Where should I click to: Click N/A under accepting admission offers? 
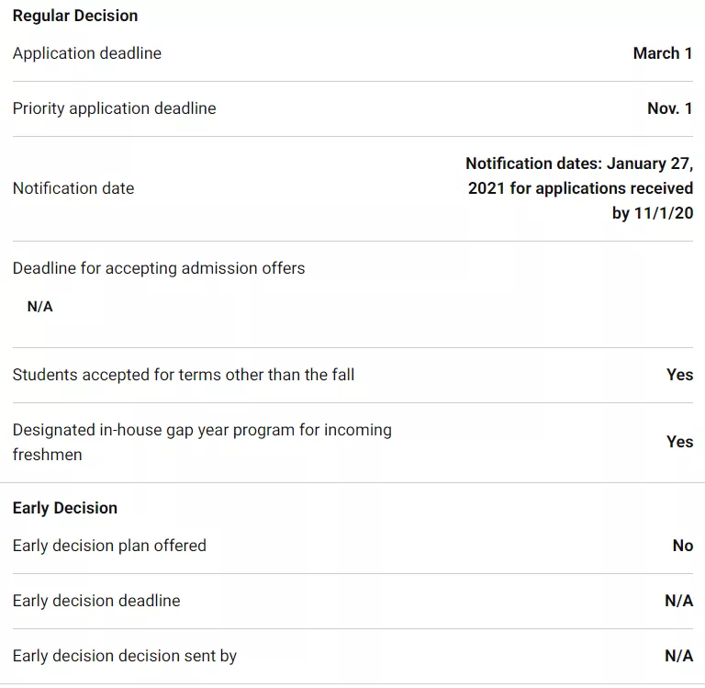tap(40, 307)
